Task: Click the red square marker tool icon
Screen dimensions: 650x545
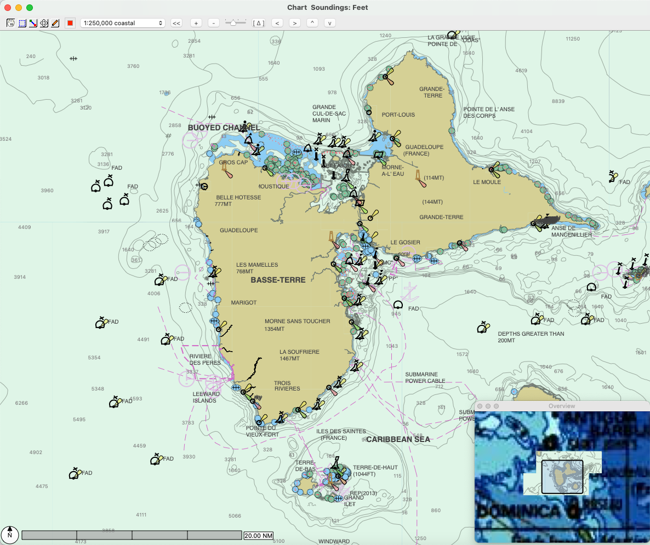Action: pos(70,22)
